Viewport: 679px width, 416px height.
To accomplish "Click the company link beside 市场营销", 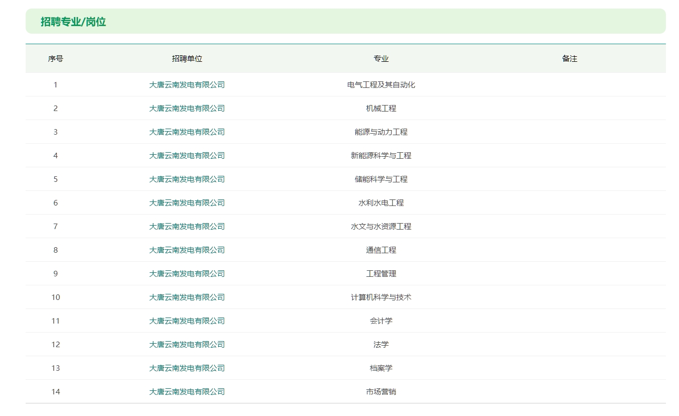I will click(x=186, y=392).
